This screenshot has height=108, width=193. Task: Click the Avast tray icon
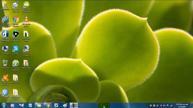click(x=151, y=105)
